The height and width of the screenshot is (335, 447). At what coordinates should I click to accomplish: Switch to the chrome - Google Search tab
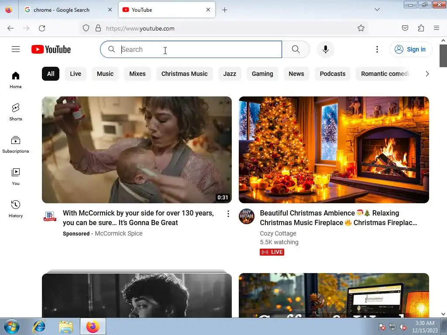click(61, 10)
